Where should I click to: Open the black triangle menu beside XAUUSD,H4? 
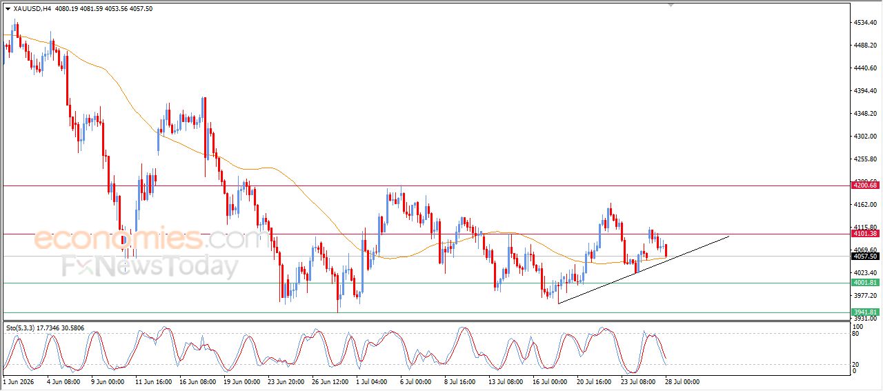click(8, 9)
